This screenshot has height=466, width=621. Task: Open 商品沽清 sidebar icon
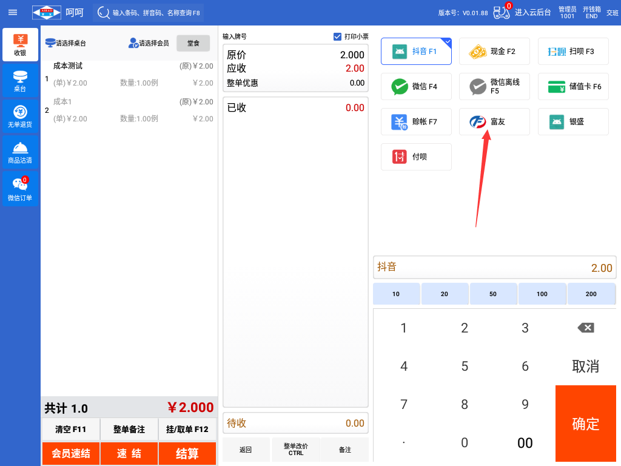[x=20, y=152]
